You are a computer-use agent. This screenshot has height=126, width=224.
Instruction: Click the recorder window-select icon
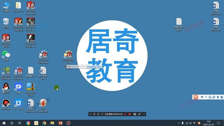point(94,114)
